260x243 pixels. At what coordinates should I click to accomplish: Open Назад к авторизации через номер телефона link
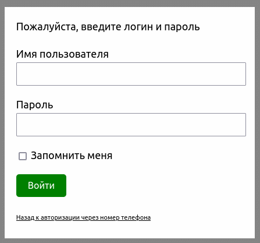pos(83,217)
